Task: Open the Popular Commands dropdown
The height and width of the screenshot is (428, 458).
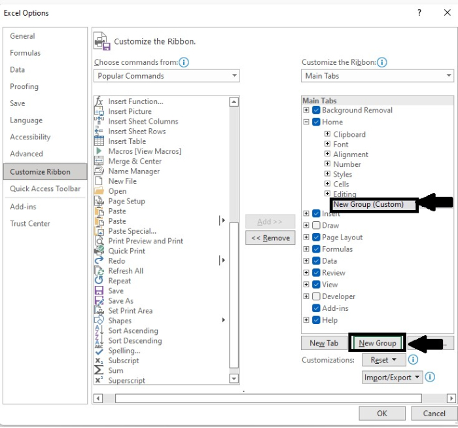Action: [x=167, y=76]
